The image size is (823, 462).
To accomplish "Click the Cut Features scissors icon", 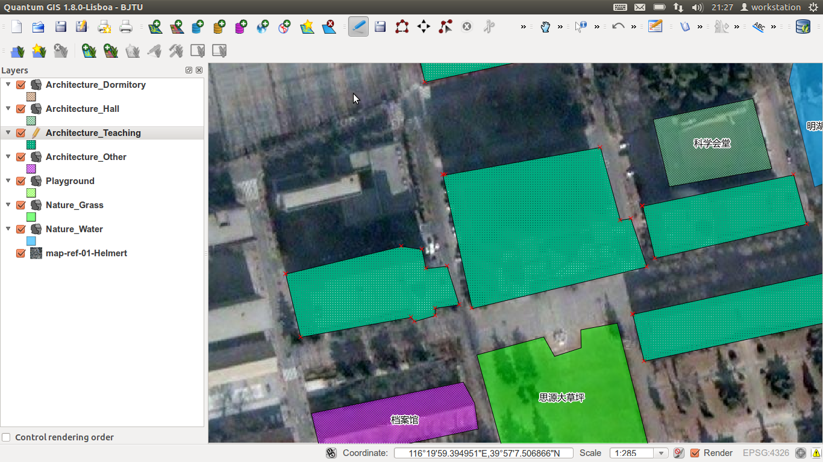I will coord(489,26).
